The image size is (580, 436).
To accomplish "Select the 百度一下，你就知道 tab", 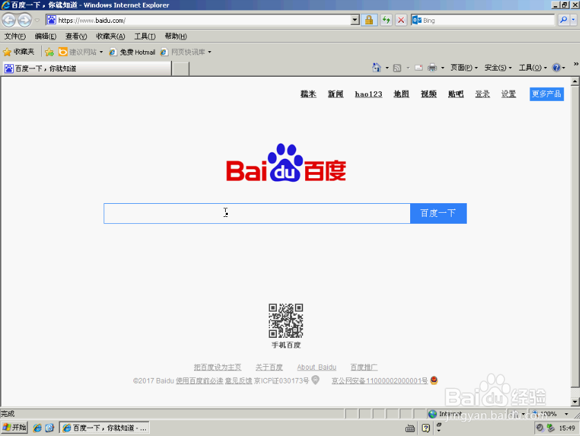I will (x=87, y=68).
